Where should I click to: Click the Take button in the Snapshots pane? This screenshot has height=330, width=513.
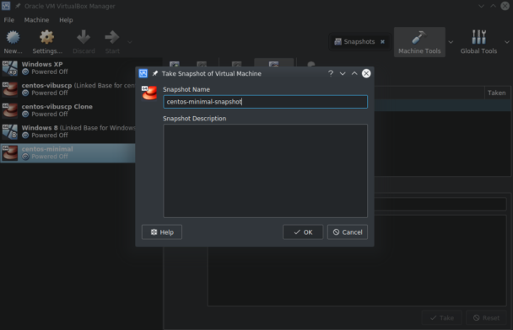click(442, 317)
